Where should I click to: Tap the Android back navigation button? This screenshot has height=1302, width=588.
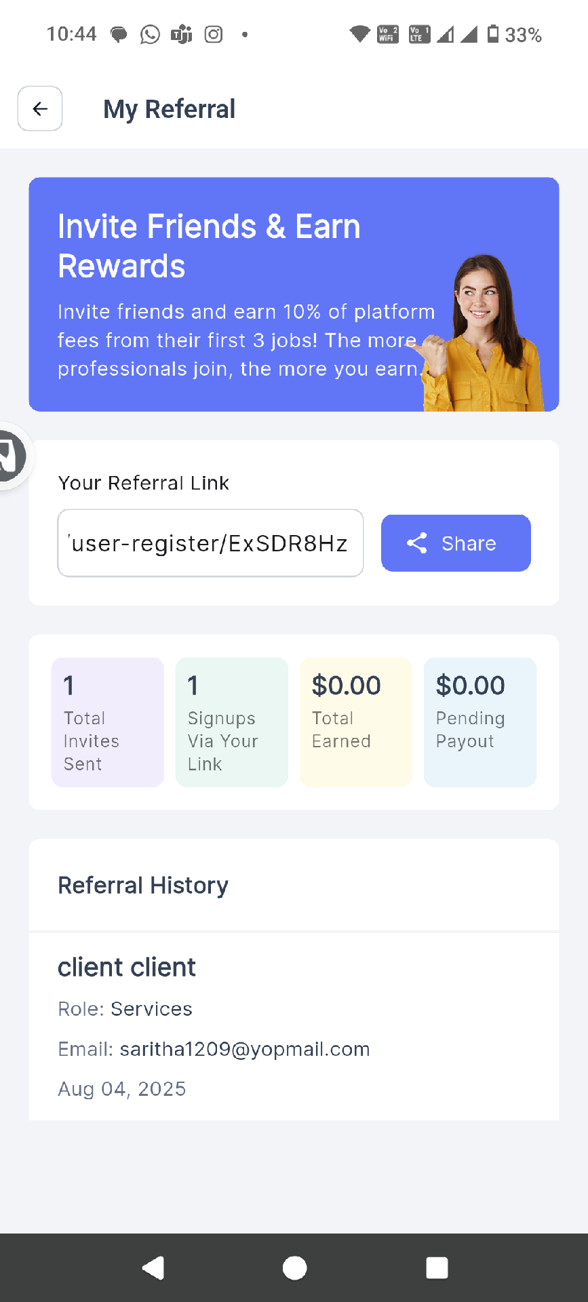click(x=154, y=1267)
